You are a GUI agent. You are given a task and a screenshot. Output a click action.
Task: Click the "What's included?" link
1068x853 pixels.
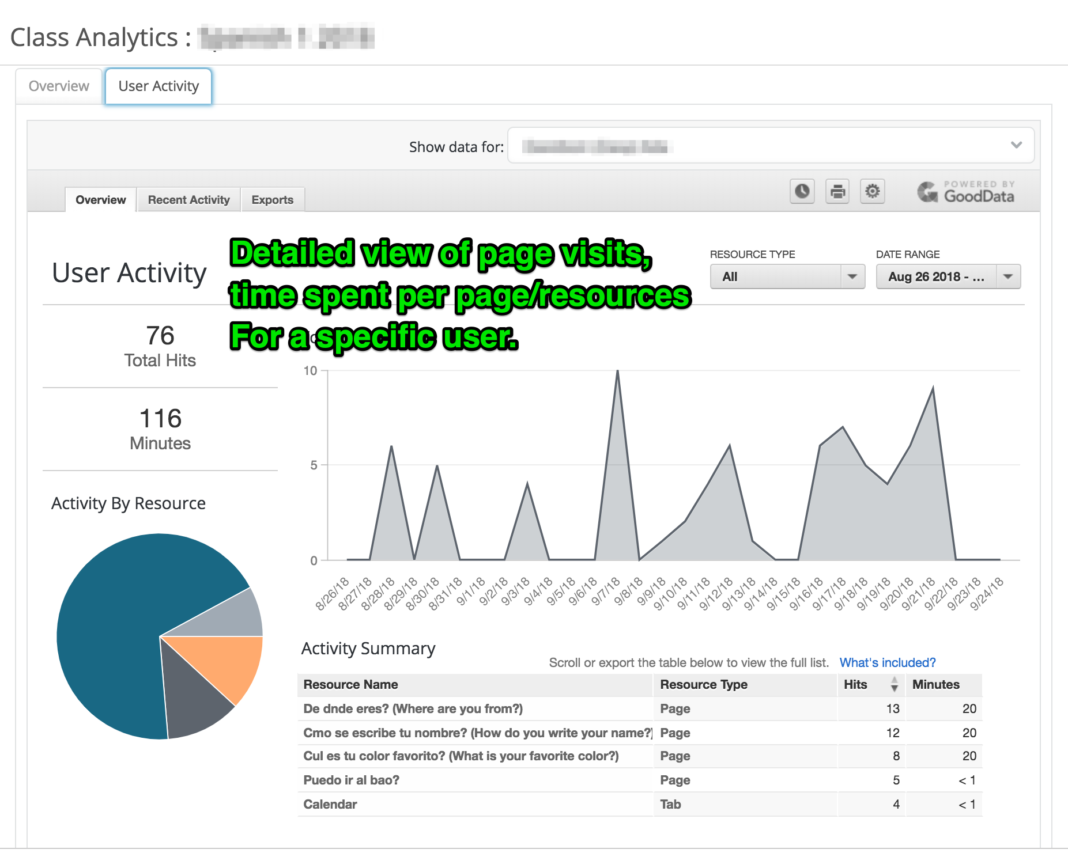point(887,662)
